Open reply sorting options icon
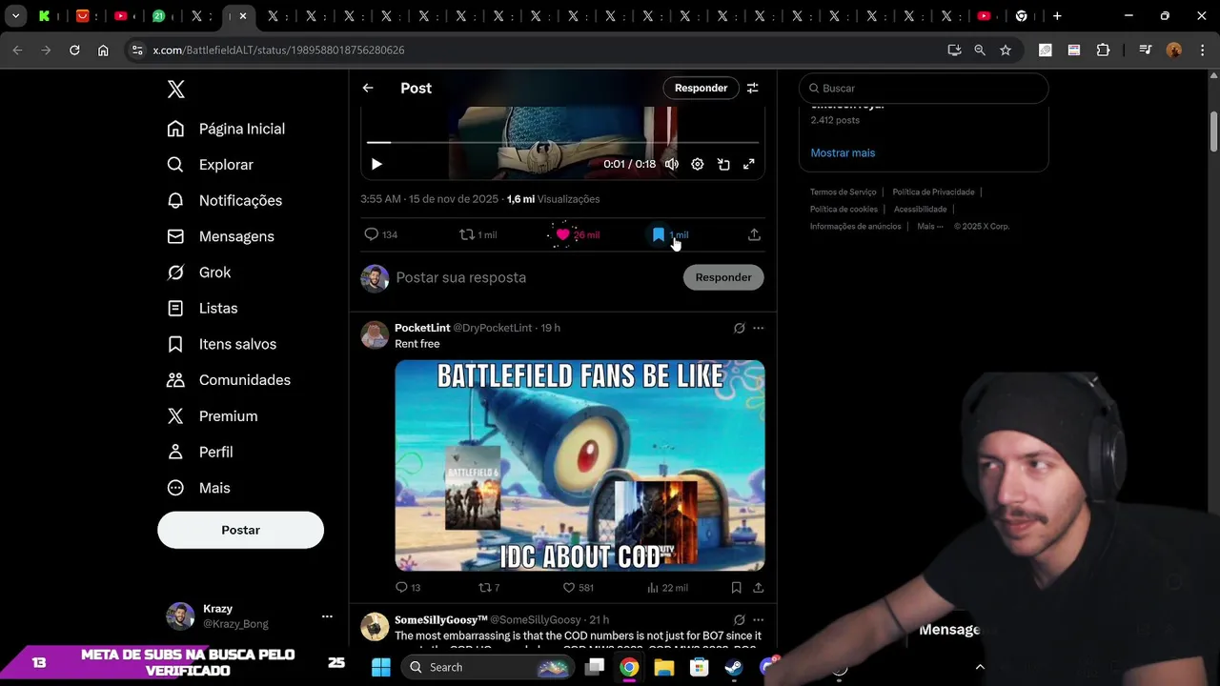Viewport: 1220px width, 686px height. pyautogui.click(x=752, y=88)
